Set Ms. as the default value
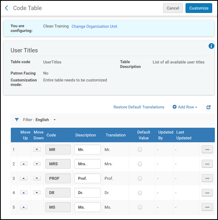Image resolution: width=218 pixels, height=220 pixels. pos(140,207)
